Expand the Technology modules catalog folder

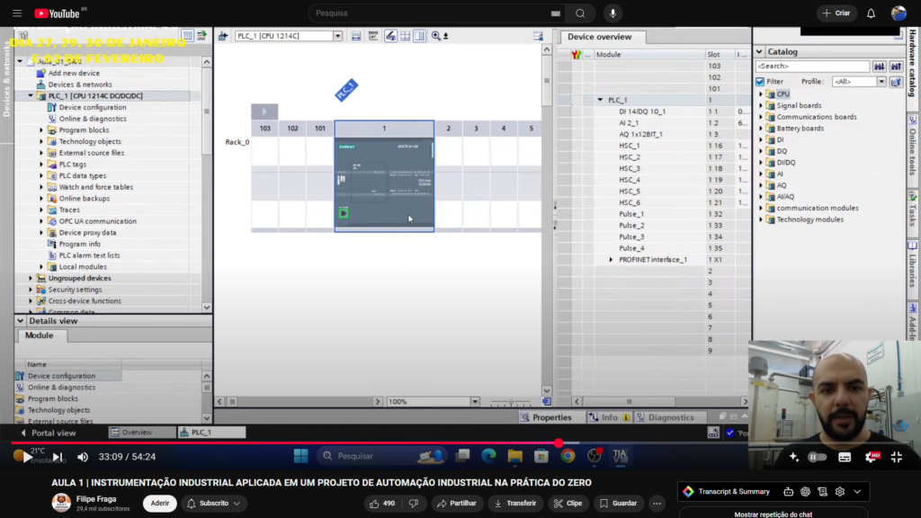pyautogui.click(x=761, y=219)
